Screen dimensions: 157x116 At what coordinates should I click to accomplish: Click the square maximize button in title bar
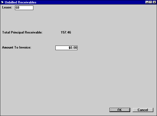(150, 2)
